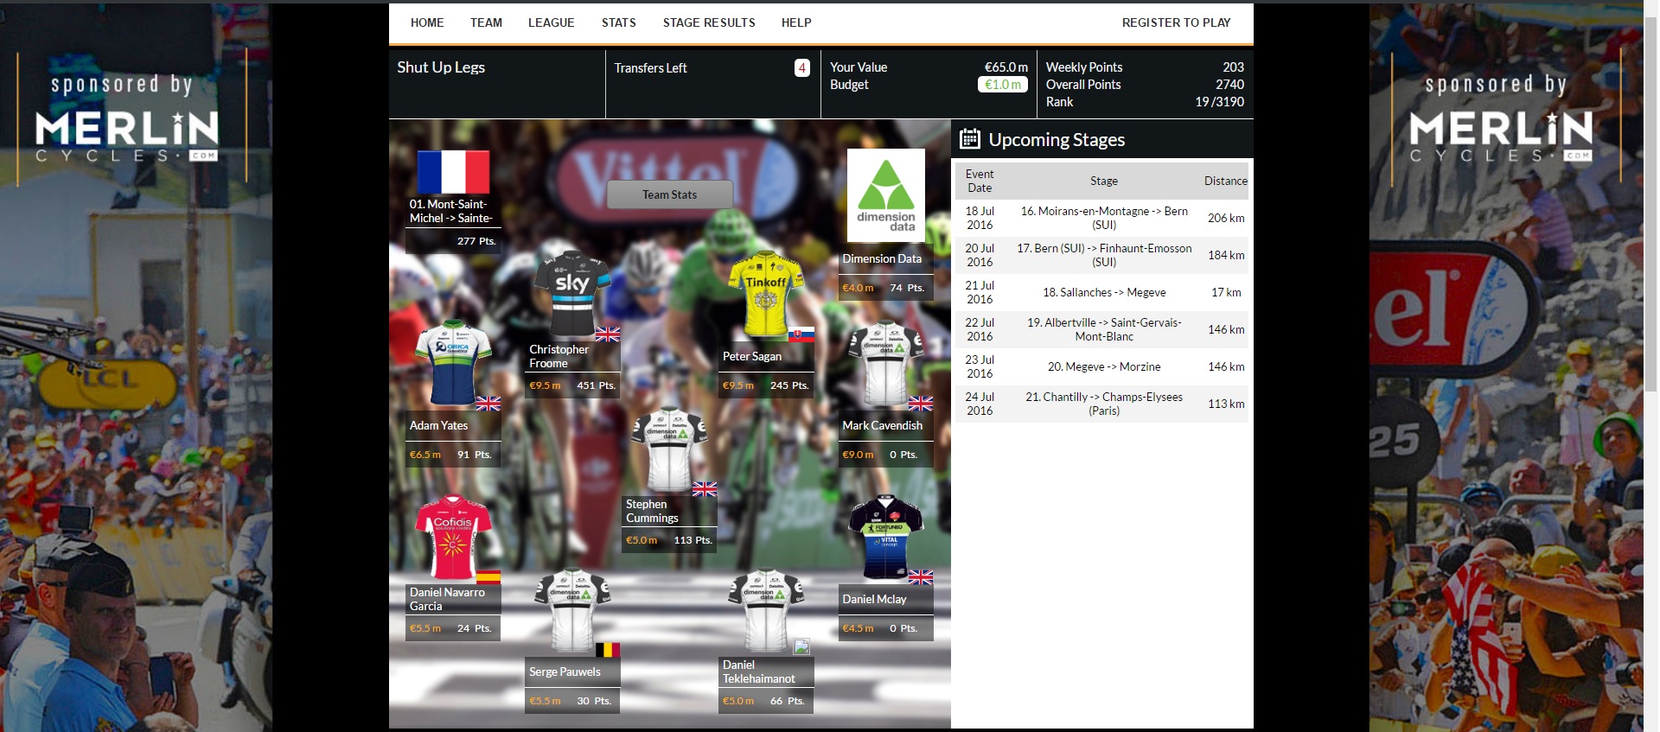Click Adam Yates' Orica jersey
Image resolution: width=1660 pixels, height=732 pixels.
coord(453,363)
